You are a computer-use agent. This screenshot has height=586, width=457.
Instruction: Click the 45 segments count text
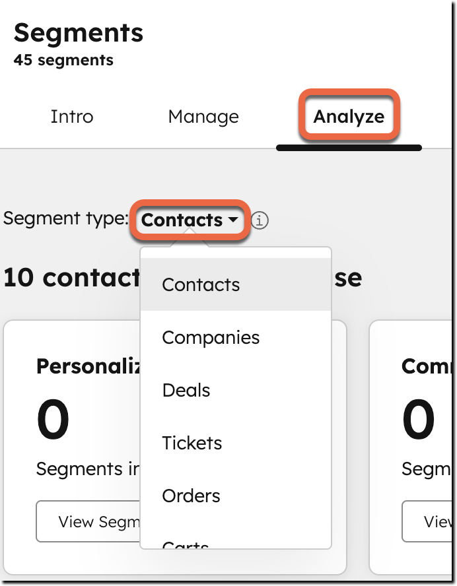pos(63,60)
